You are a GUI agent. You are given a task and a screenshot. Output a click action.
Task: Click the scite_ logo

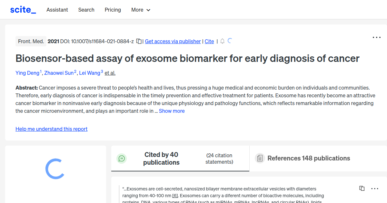click(23, 9)
